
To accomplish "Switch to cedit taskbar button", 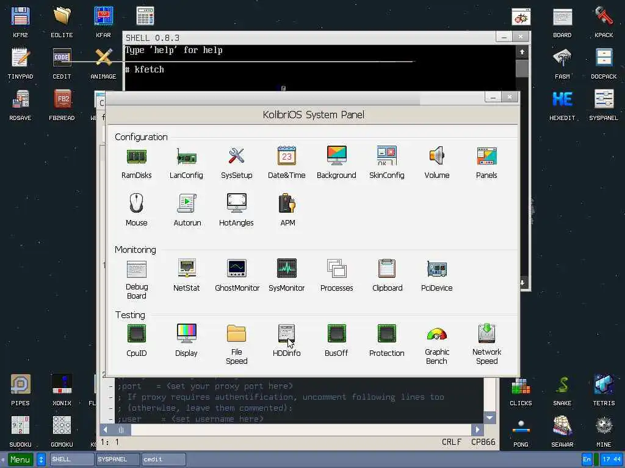I will click(x=164, y=459).
